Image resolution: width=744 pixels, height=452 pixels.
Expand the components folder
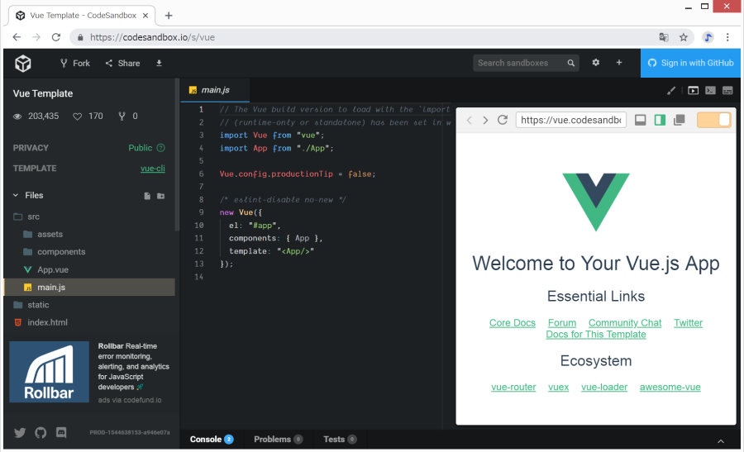pos(60,252)
